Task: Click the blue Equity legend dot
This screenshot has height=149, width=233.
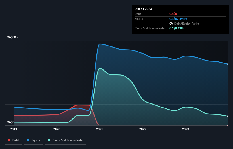Action: tap(28, 140)
